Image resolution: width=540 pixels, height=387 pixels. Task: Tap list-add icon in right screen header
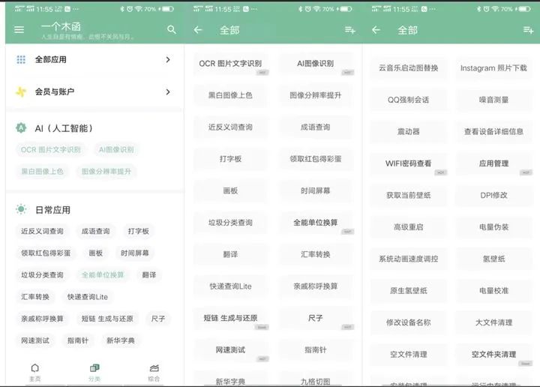point(528,30)
